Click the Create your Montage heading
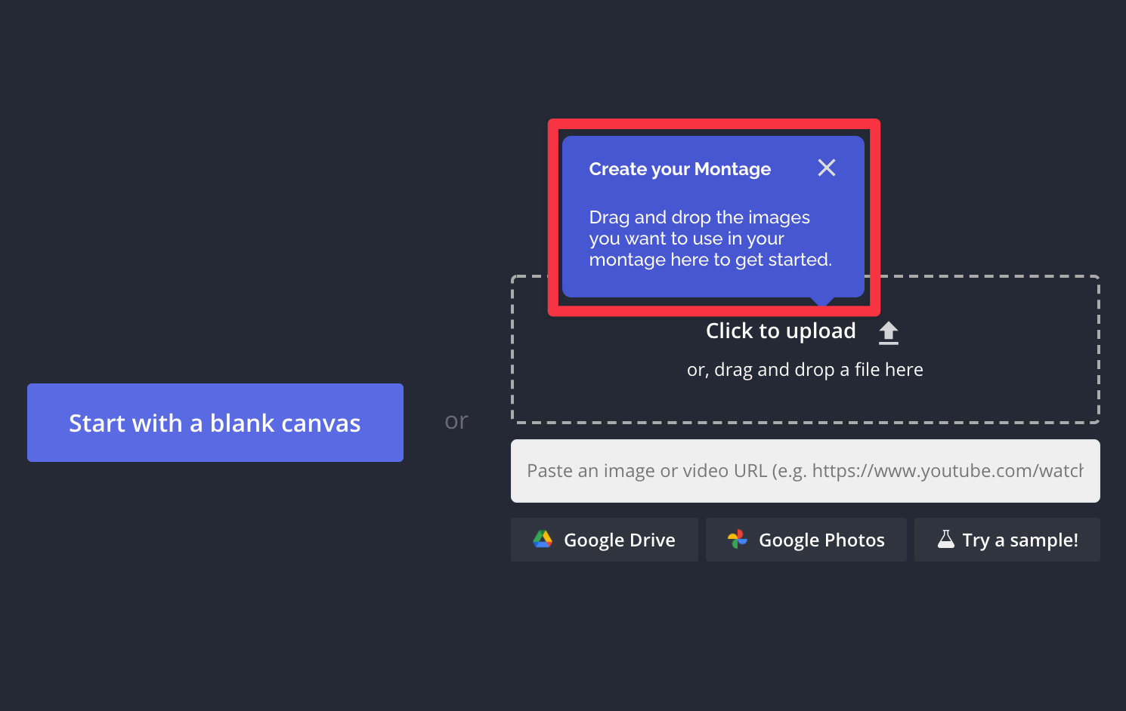1126x711 pixels. [x=679, y=169]
